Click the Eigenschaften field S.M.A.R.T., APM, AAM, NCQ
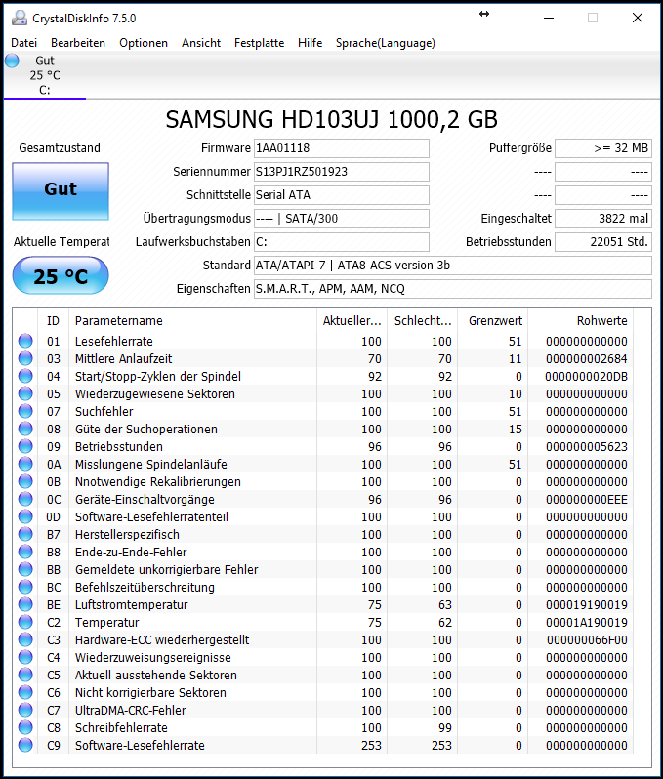 coord(453,289)
